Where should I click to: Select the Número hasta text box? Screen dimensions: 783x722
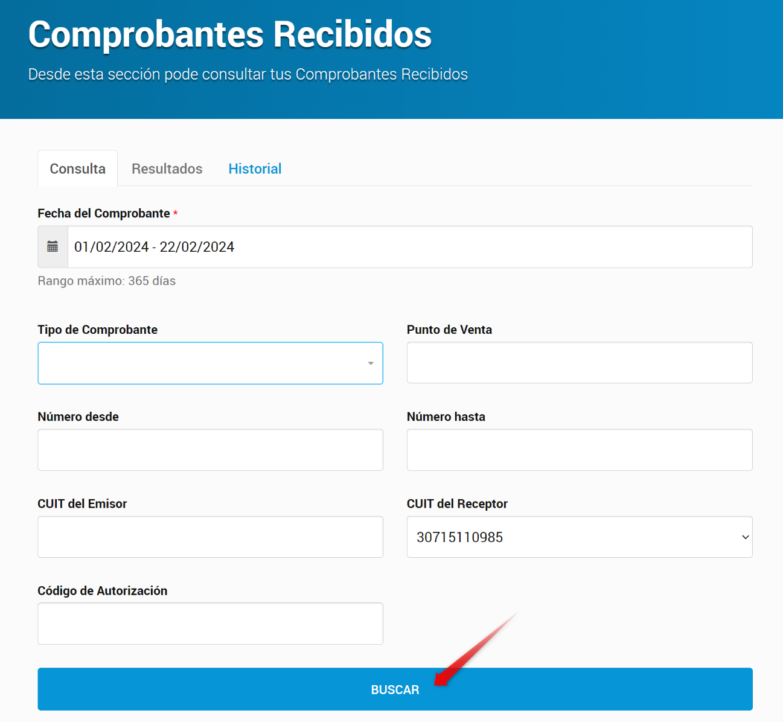pos(579,450)
